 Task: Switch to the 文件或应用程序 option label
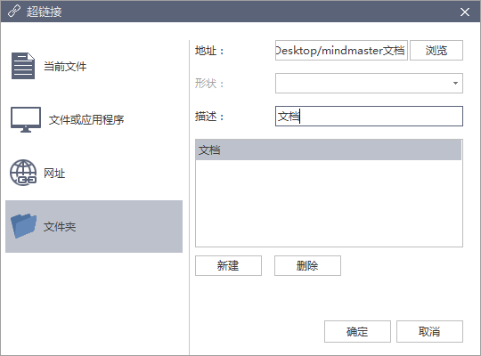coord(86,119)
